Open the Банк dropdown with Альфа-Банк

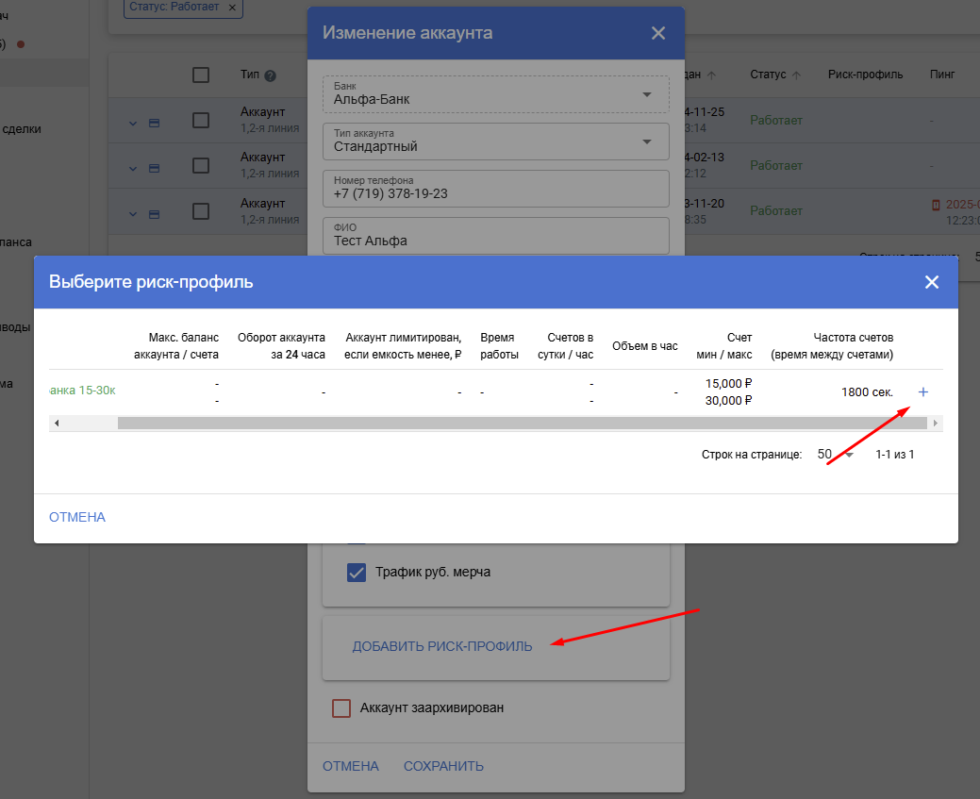coord(646,94)
